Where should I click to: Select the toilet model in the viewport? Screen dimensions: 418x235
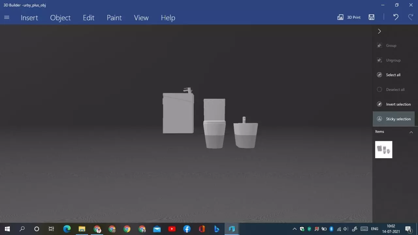(215, 124)
